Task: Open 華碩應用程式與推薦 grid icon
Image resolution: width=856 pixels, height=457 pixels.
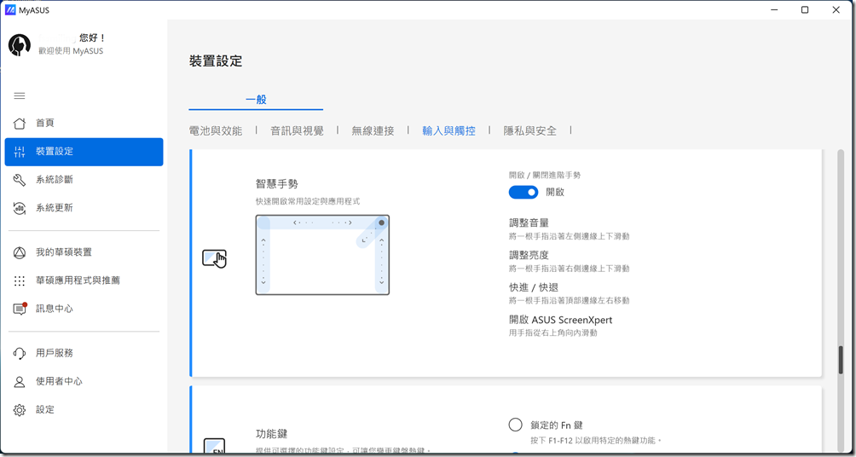Action: (20, 281)
